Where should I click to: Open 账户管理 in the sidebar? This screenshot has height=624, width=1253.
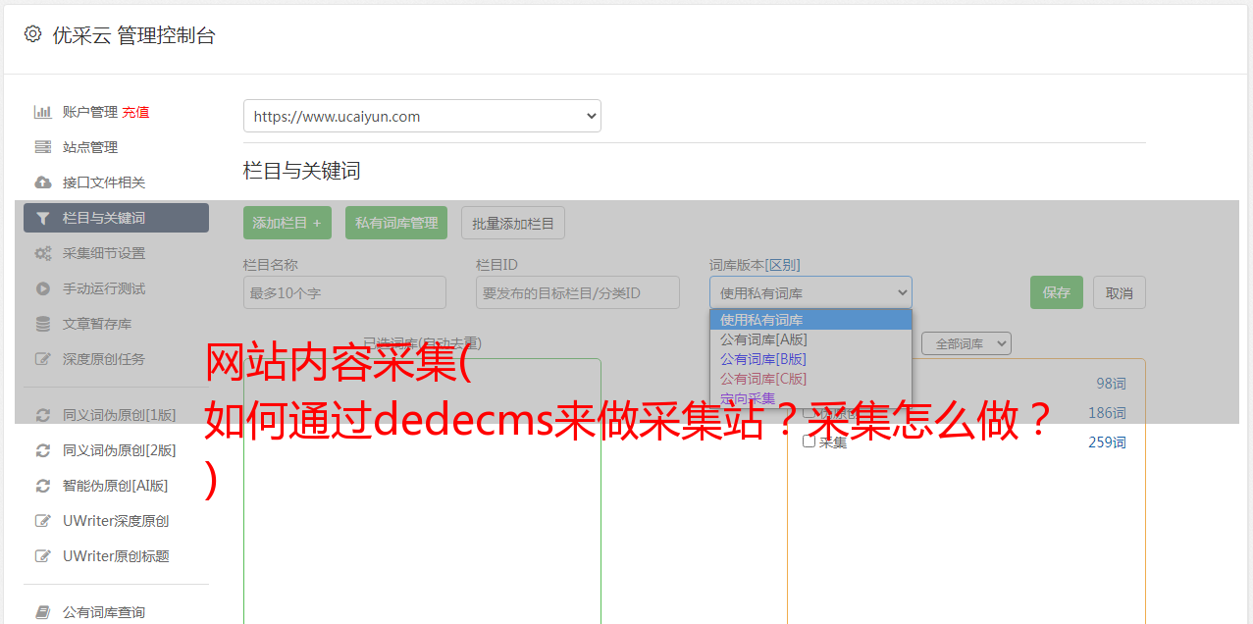(89, 112)
